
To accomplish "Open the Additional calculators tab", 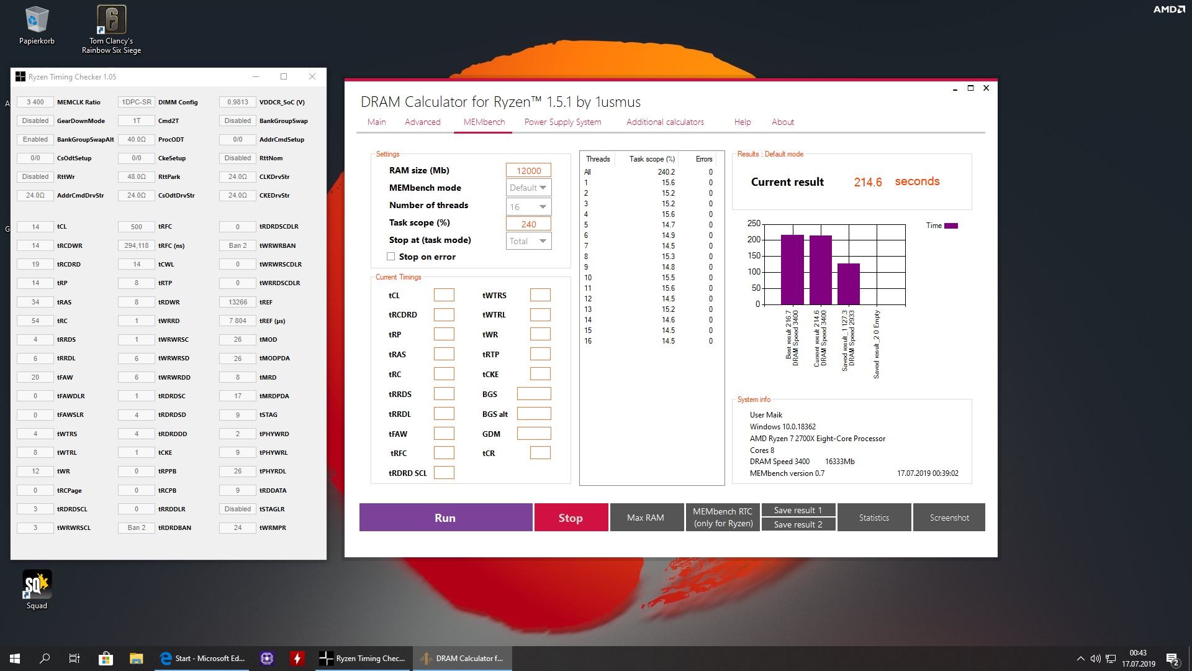I will (x=665, y=122).
